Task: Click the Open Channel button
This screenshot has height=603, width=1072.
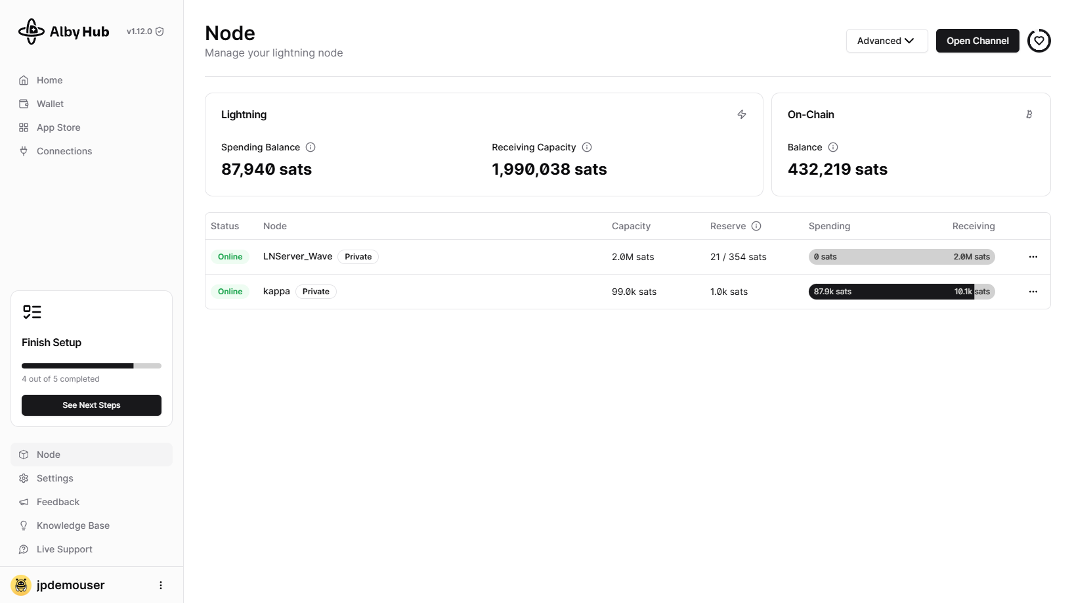Action: 977,41
